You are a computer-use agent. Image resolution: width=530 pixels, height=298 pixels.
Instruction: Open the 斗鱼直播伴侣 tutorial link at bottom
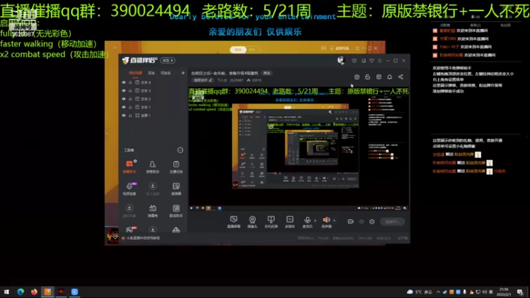143,238
